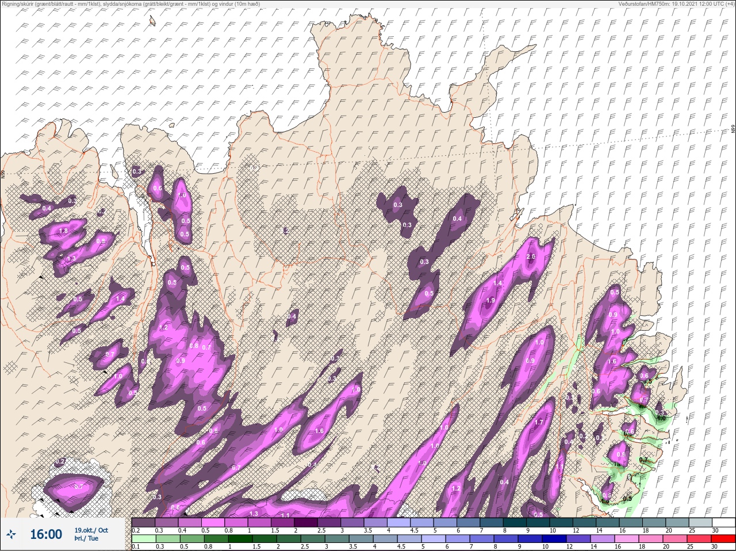Select the dark purple first swatch of top legend
736x551 pixels.
click(x=143, y=523)
